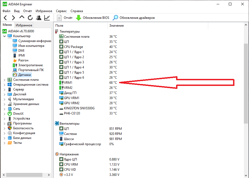The height and width of the screenshot is (178, 249).
Task: Click the Безопасность shield icon
Action: click(x=10, y=128)
